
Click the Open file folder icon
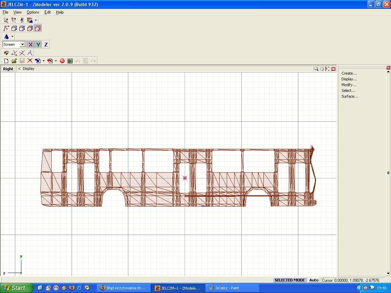coord(14,61)
